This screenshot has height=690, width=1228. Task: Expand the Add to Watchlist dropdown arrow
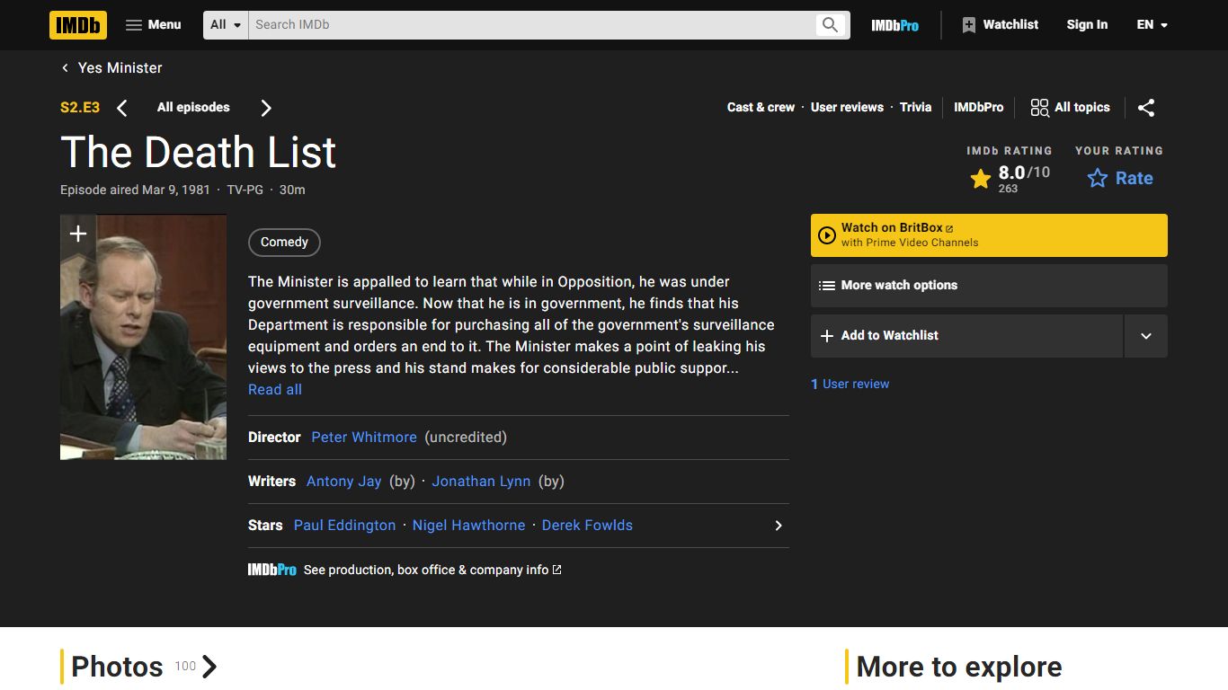(x=1146, y=336)
